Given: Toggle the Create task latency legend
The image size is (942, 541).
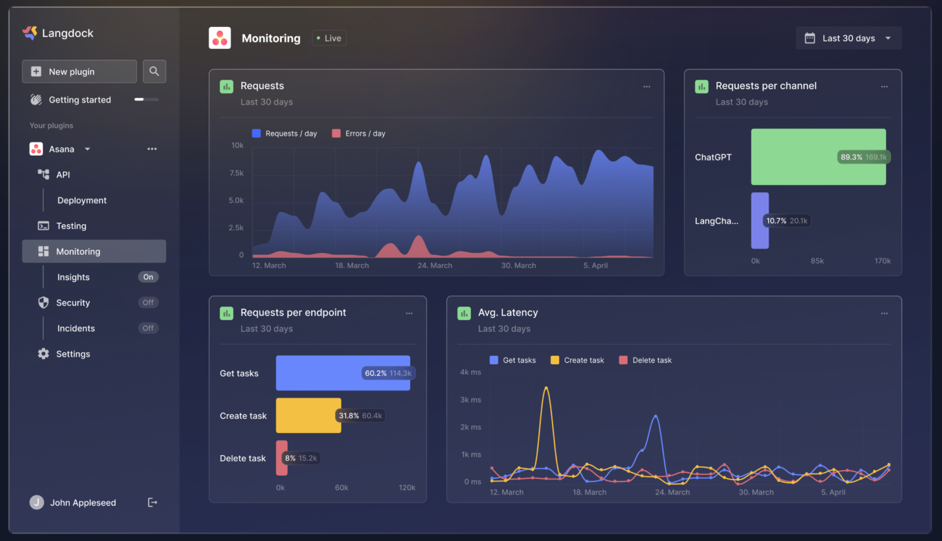Looking at the screenshot, I should click(x=577, y=360).
